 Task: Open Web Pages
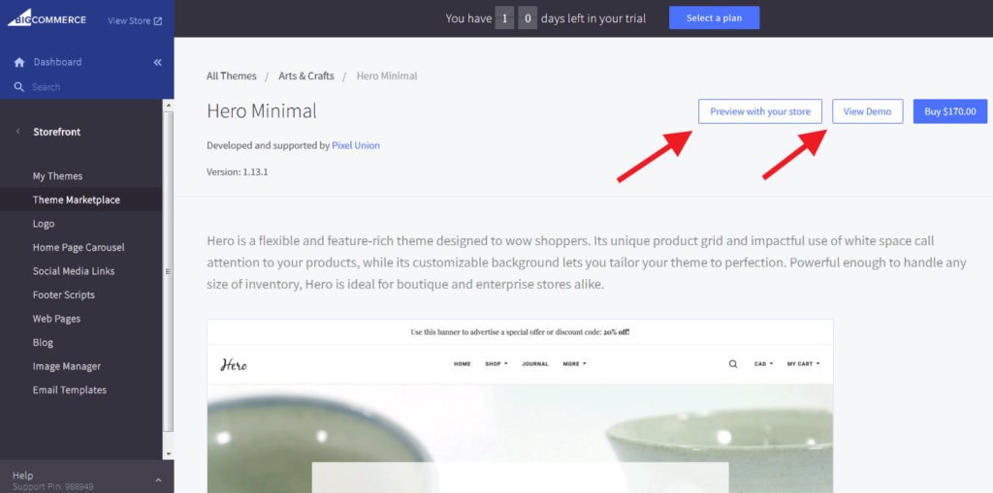(x=56, y=319)
